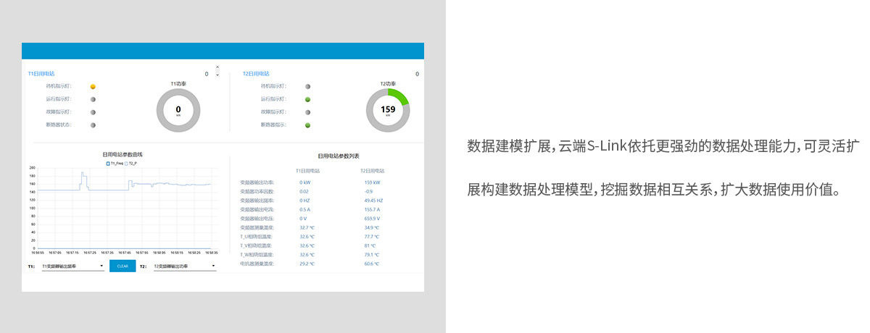Image resolution: width=870 pixels, height=333 pixels.
Task: Click T2 column header in parameter list
Action: (372, 171)
